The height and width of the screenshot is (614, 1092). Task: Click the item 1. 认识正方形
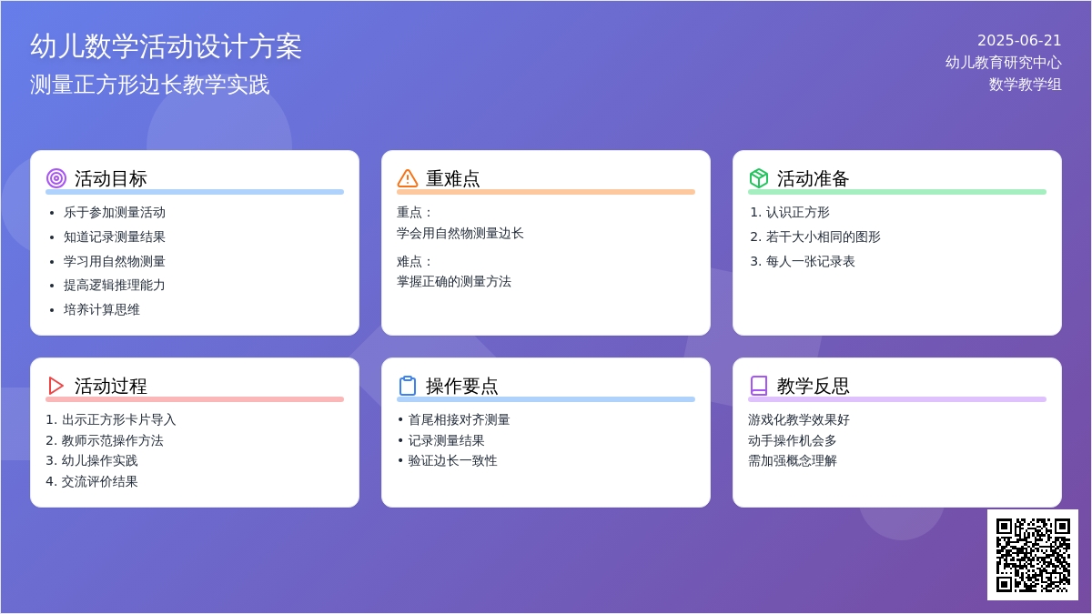pos(790,212)
